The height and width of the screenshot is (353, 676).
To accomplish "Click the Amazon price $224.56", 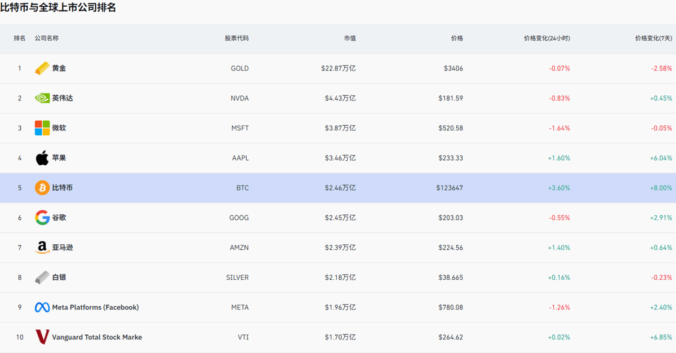I will pyautogui.click(x=451, y=248).
